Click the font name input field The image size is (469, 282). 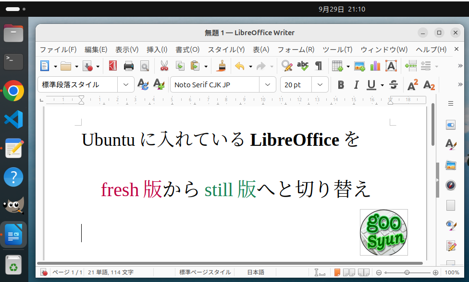(x=215, y=85)
